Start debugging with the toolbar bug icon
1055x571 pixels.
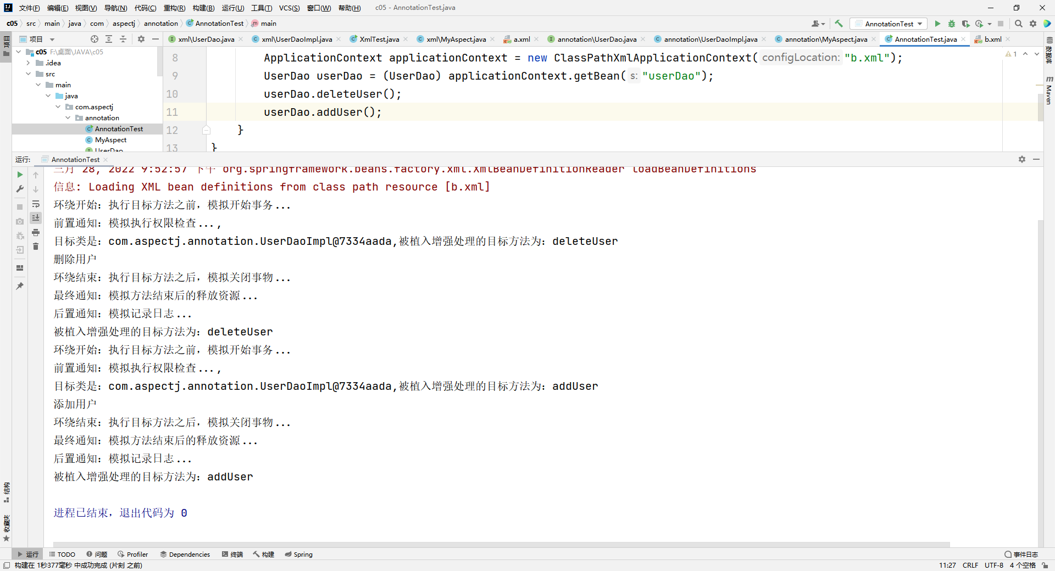[952, 24]
